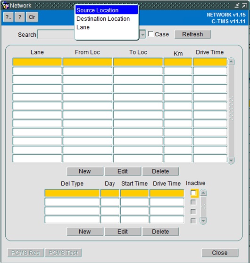Image resolution: width=250 pixels, height=263 pixels.
Task: Select highlighted To Loc cell in first row
Action: click(138, 62)
